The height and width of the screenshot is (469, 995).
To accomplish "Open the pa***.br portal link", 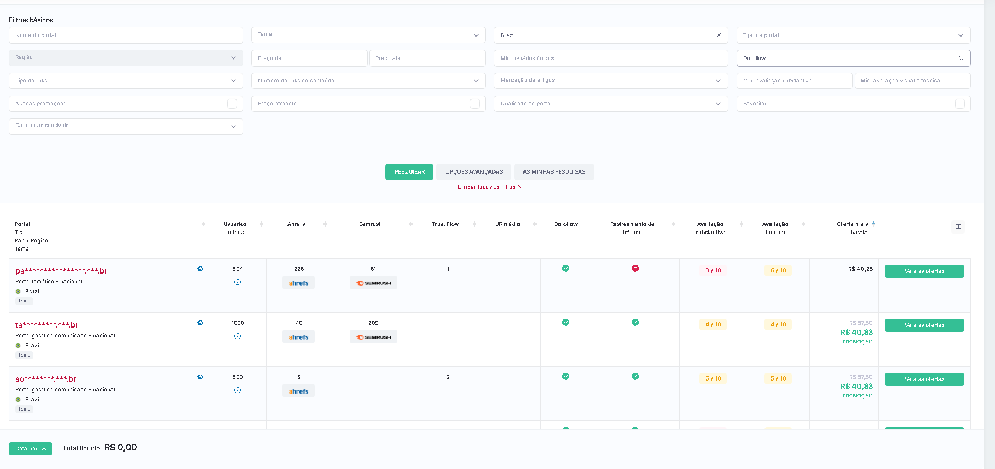I will [61, 271].
